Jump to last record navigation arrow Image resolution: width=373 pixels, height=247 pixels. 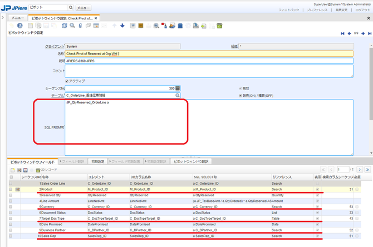[370, 33]
